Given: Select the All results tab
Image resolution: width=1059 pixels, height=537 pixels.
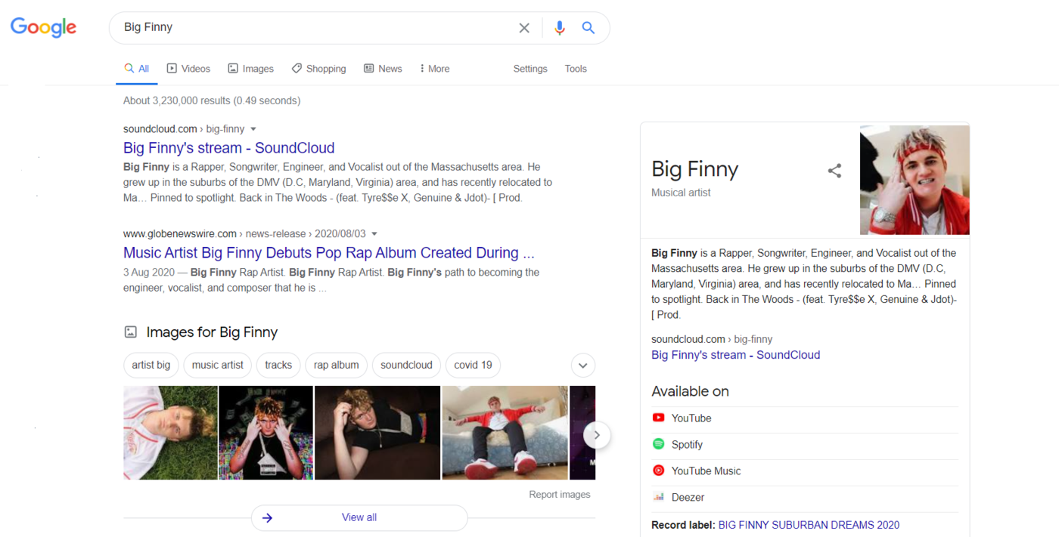Looking at the screenshot, I should (x=137, y=69).
